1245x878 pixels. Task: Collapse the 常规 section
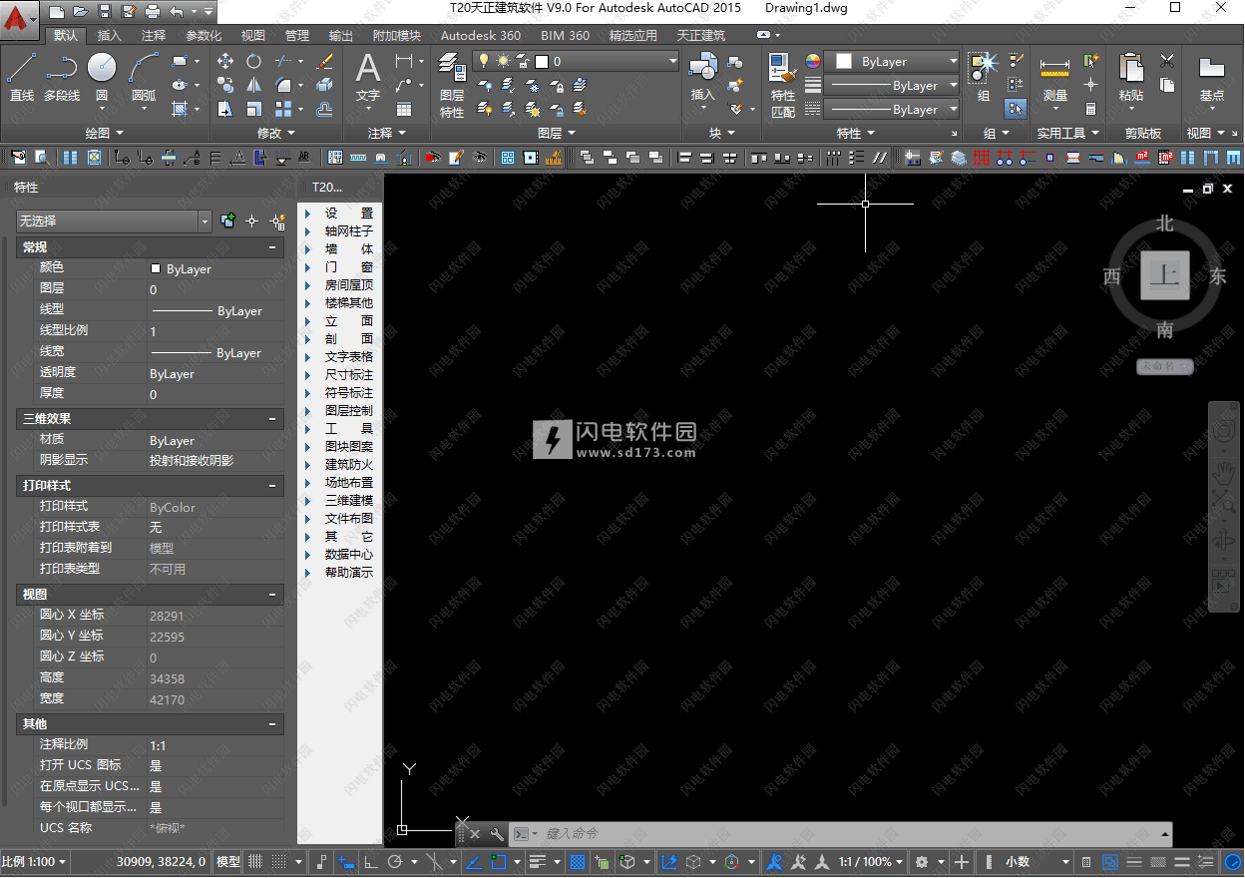tap(273, 247)
